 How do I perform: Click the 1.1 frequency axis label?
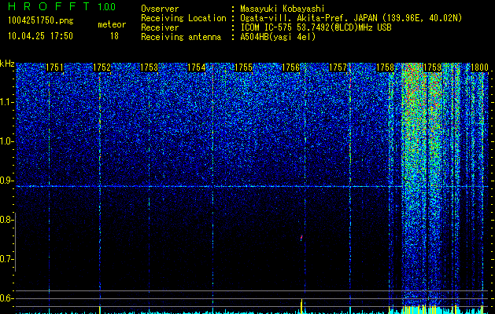point(6,102)
